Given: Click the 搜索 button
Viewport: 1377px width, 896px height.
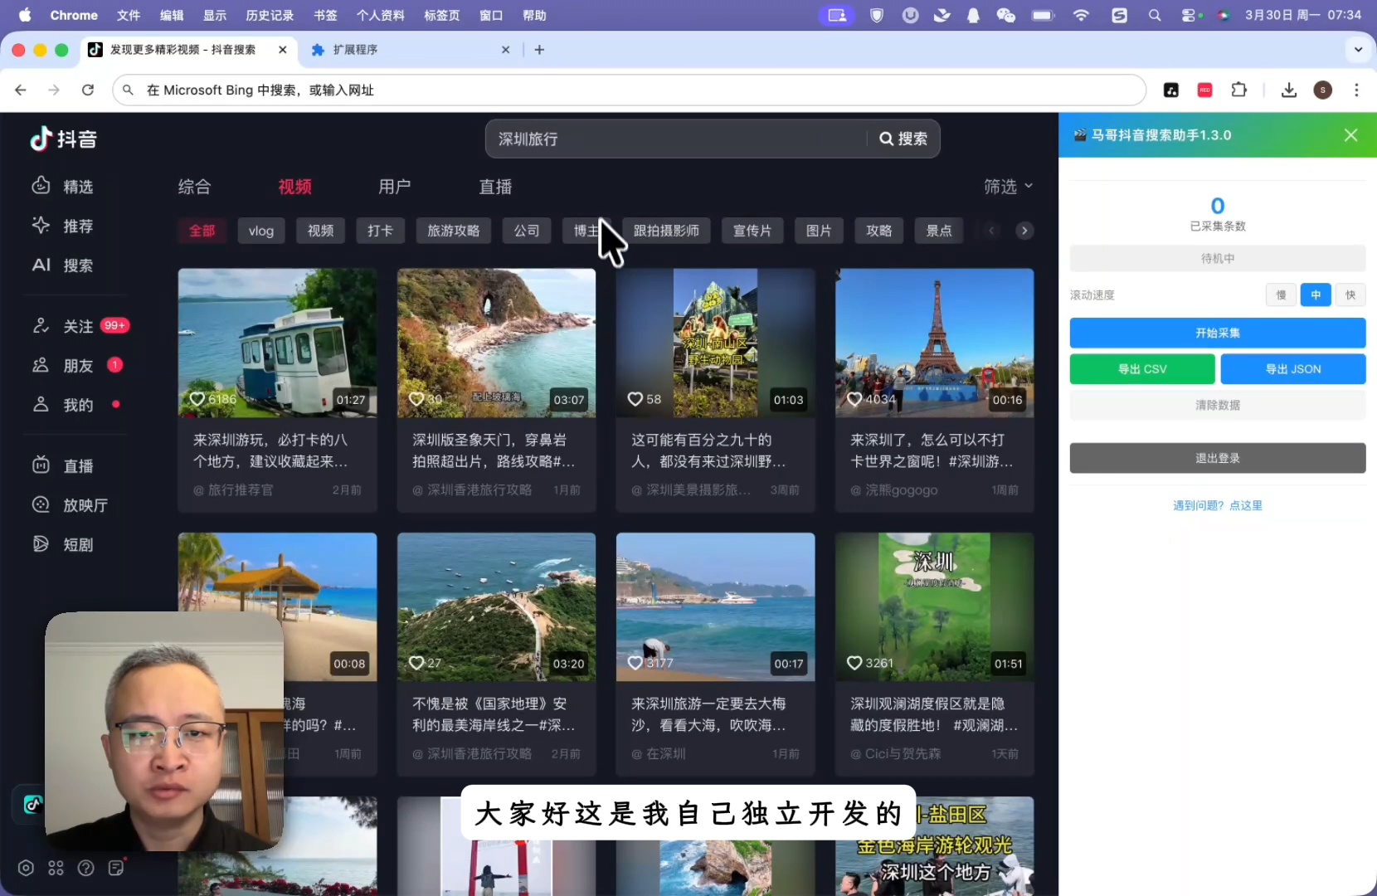Looking at the screenshot, I should tap(903, 139).
